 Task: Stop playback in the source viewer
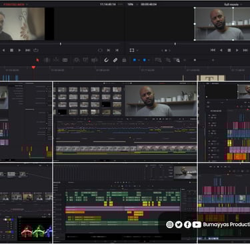[11, 51]
